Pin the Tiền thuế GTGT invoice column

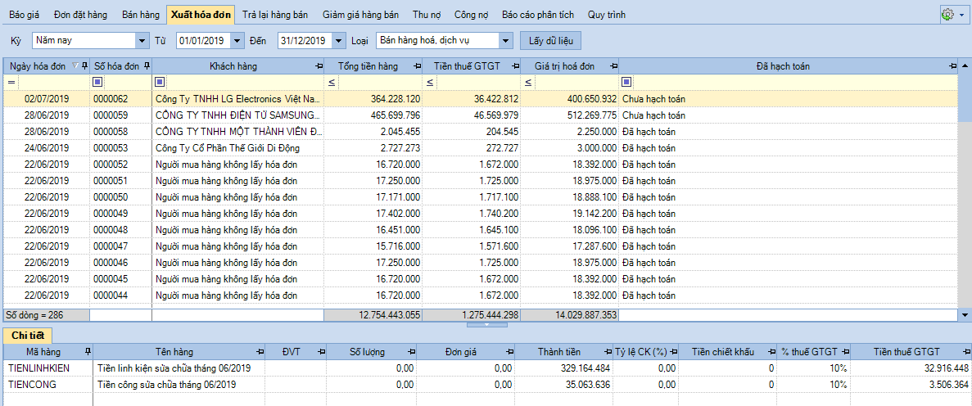[514, 65]
